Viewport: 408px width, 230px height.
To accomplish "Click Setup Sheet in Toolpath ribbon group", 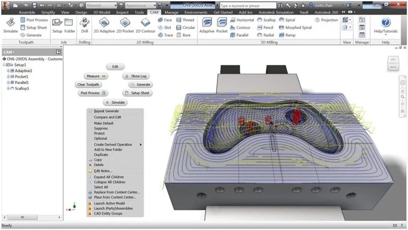I will coord(34,28).
